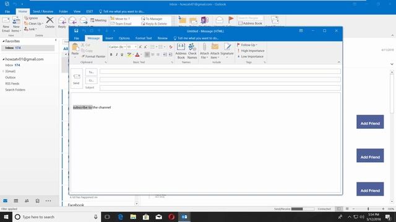Open the Review tab in message window
The height and width of the screenshot is (222, 396).
pyautogui.click(x=162, y=38)
